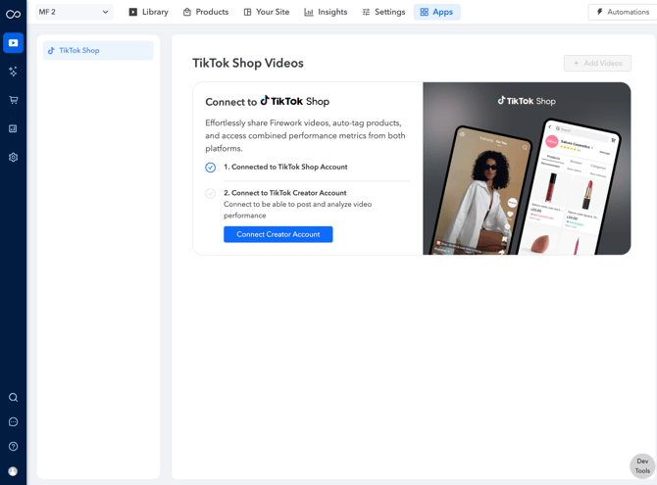Click the Firework infinity logo icon
The image size is (657, 485).
point(13,15)
